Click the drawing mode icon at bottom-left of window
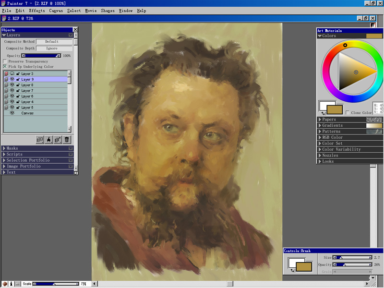The height and width of the screenshot is (288, 384). 5,284
